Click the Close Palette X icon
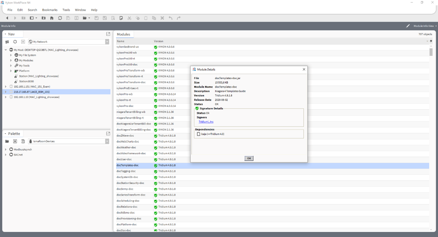Image resolution: width=438 pixels, height=237 pixels. [x=15, y=141]
